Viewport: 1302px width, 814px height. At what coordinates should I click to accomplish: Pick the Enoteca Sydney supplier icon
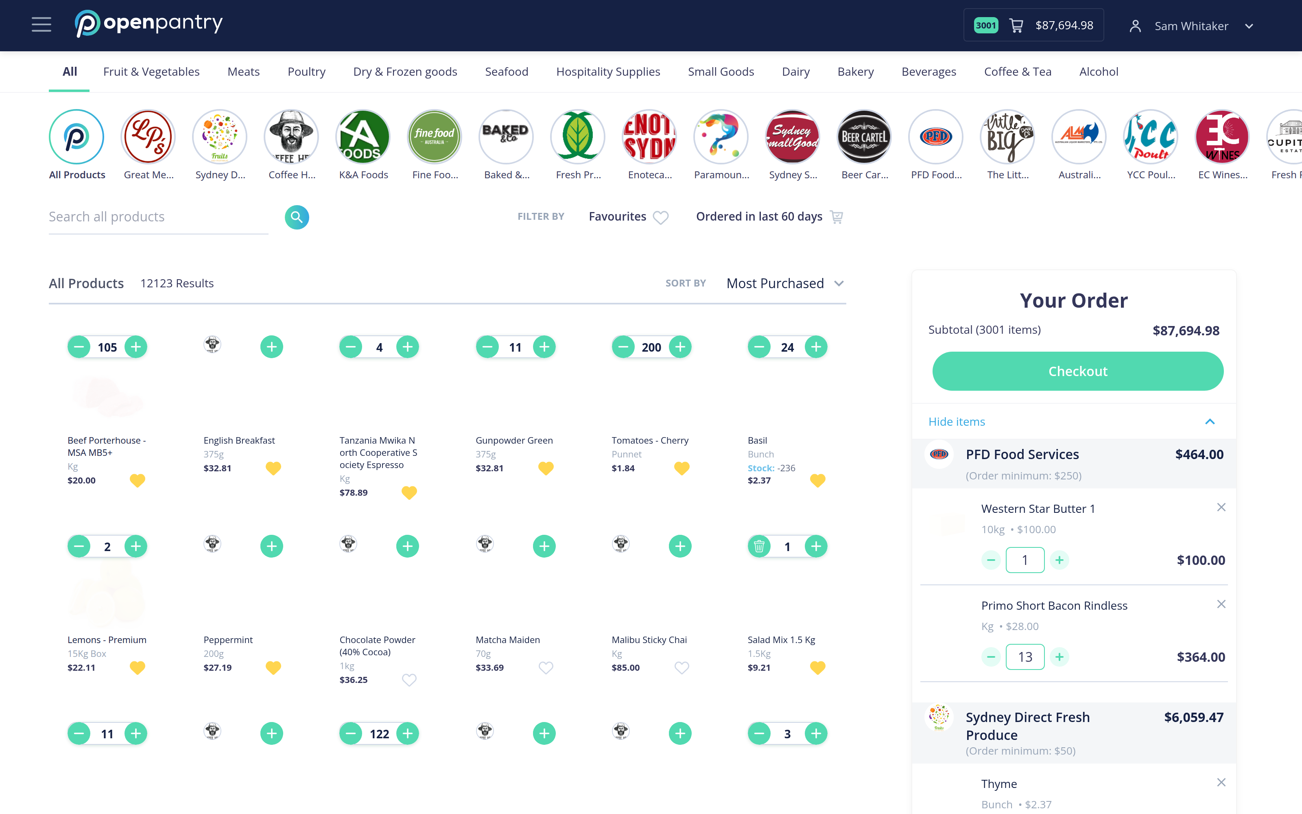click(649, 137)
